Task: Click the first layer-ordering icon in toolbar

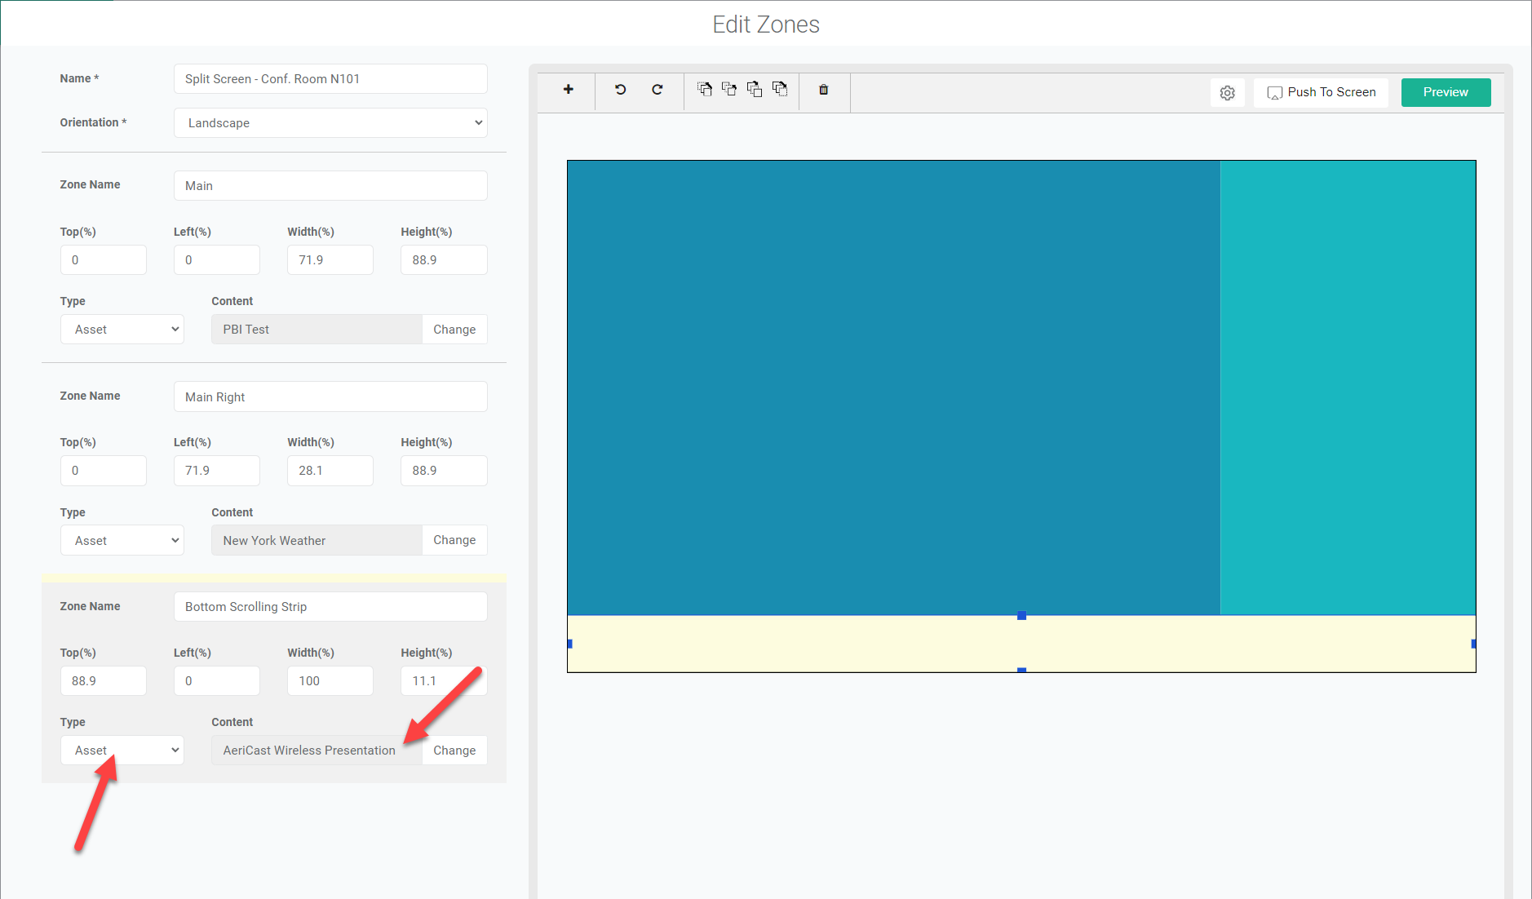Action: (705, 89)
